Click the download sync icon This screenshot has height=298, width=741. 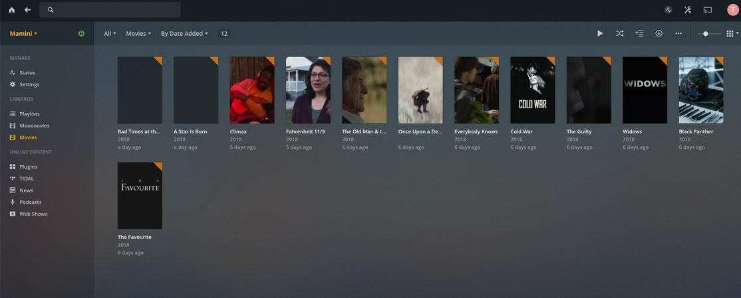pos(659,33)
